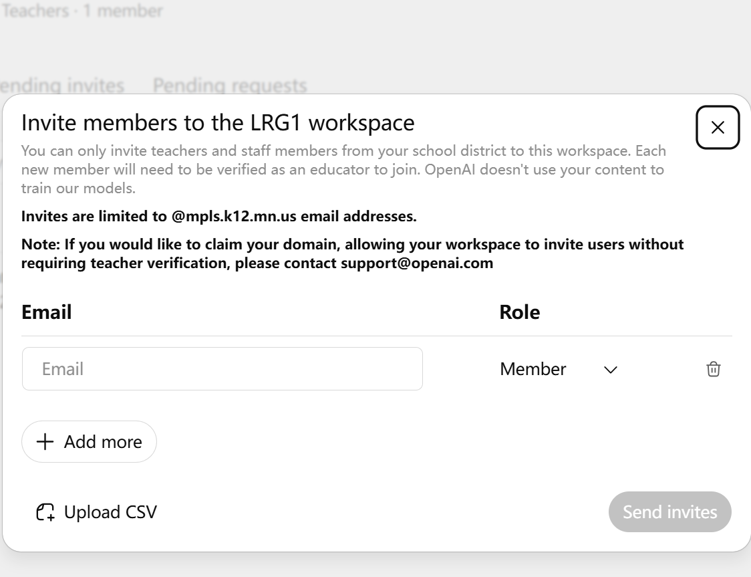The image size is (751, 577).
Task: Switch to the Pending invites tab
Action: 62,86
